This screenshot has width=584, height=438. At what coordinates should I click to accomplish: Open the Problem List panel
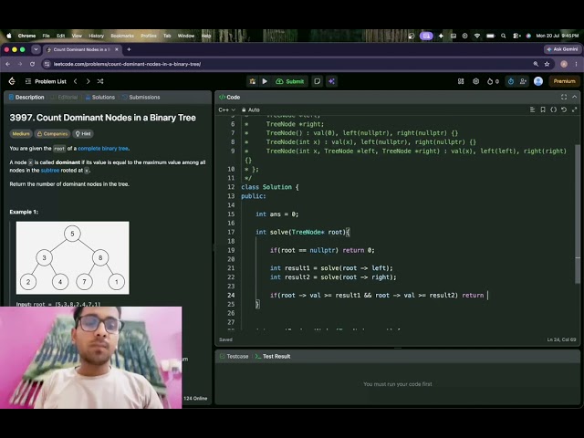tap(46, 81)
